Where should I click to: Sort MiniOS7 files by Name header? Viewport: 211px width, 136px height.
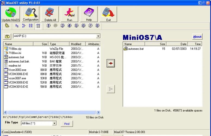point(134,44)
